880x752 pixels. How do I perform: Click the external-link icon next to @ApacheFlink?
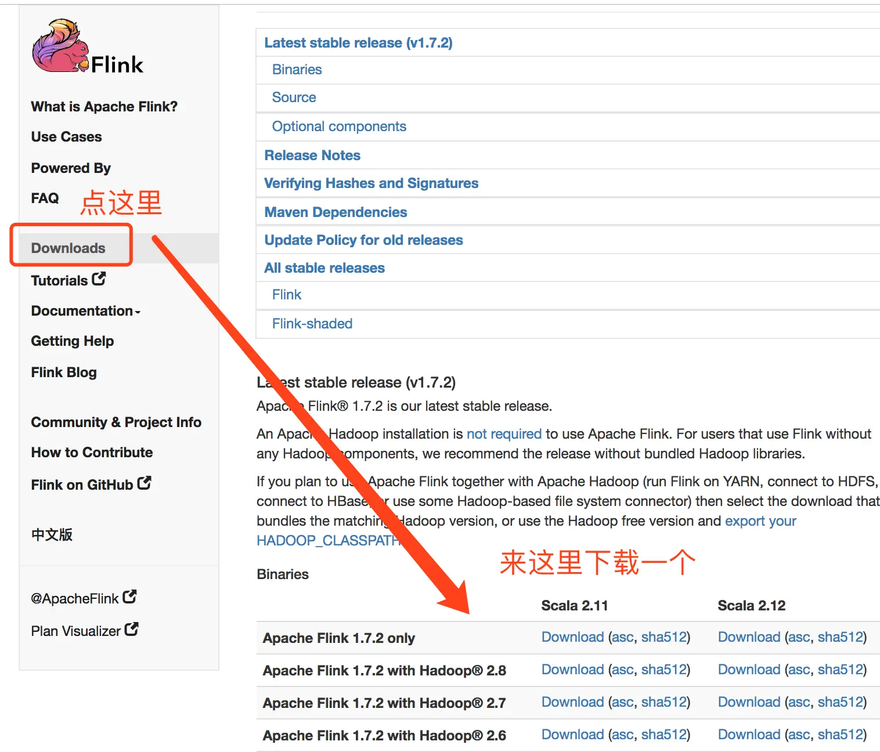[x=129, y=596]
